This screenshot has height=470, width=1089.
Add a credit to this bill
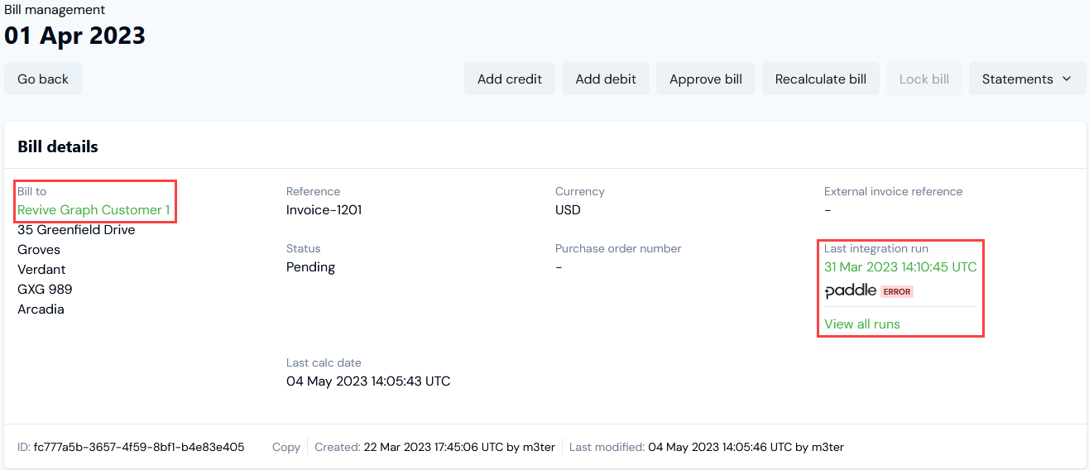(x=510, y=79)
